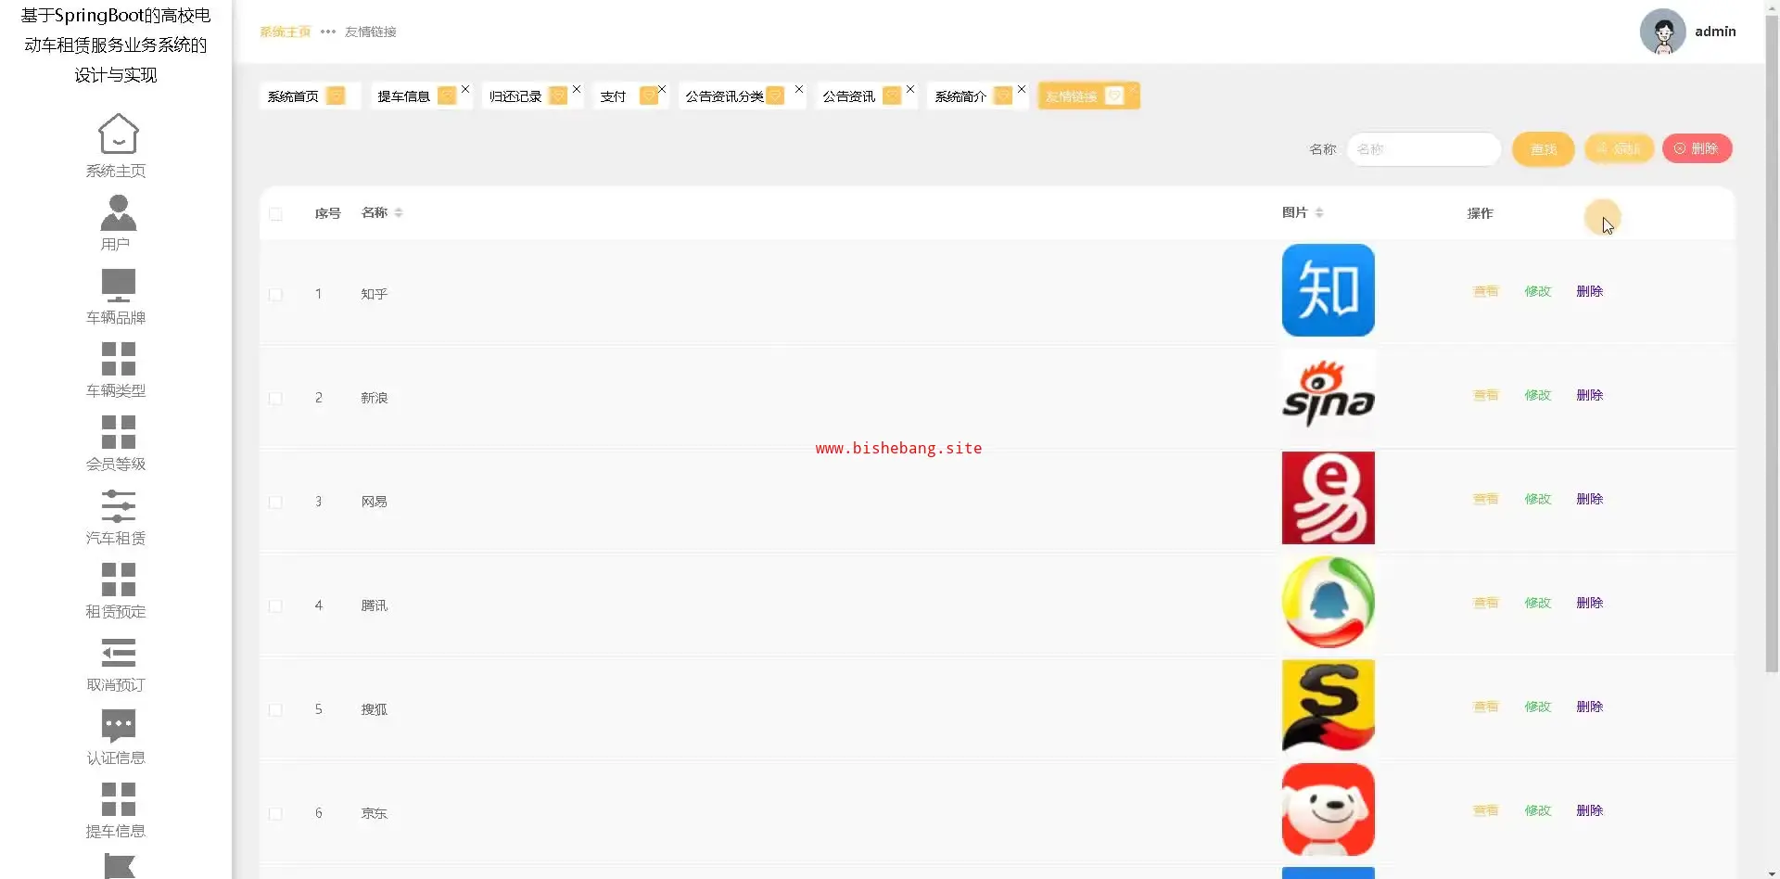Screen dimensions: 1780x879
Task: Close the 系统简介 tab
Action: (x=1022, y=89)
